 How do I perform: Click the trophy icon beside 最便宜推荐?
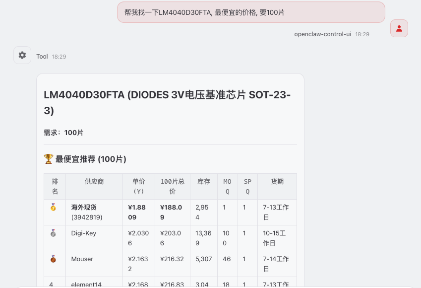click(x=49, y=159)
